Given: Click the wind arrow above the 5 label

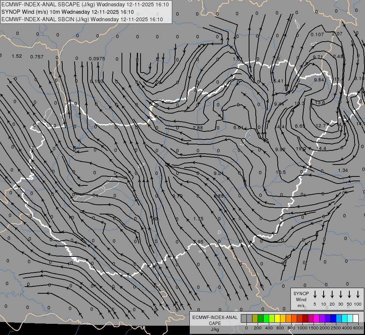Looking at the screenshot, I should coord(315,294).
